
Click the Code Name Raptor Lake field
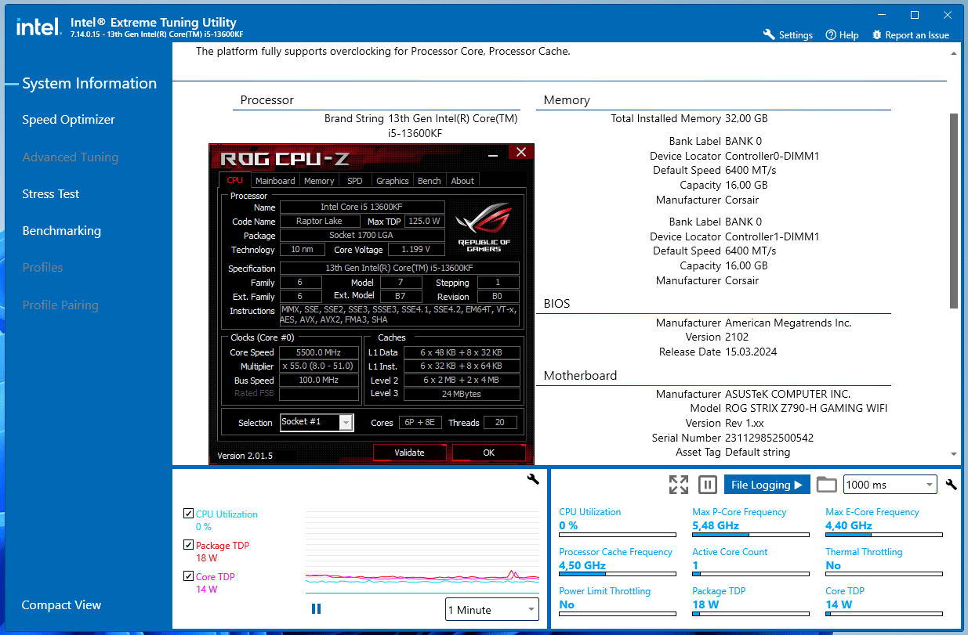pos(319,222)
